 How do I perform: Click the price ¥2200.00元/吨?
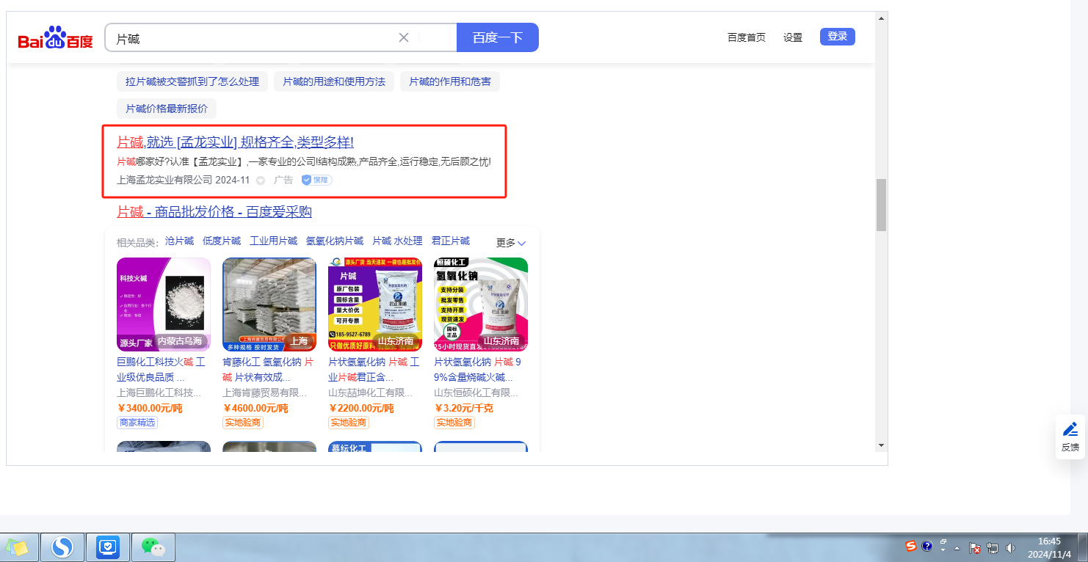[x=361, y=408]
